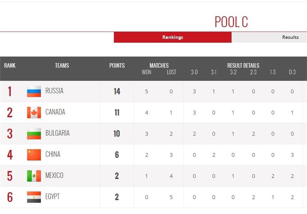Image resolution: width=307 pixels, height=214 pixels.
Task: Click the POOL C heading
Action: pyautogui.click(x=231, y=22)
